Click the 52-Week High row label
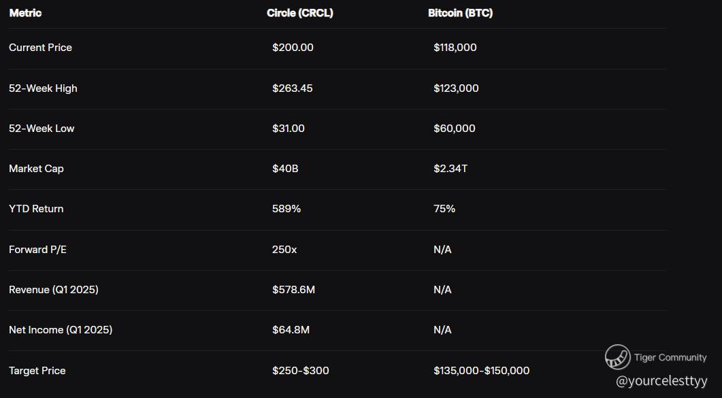 [x=43, y=88]
